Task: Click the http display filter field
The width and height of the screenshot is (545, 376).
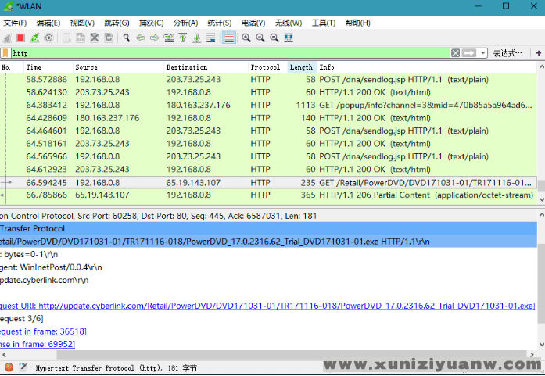Action: pyautogui.click(x=227, y=53)
